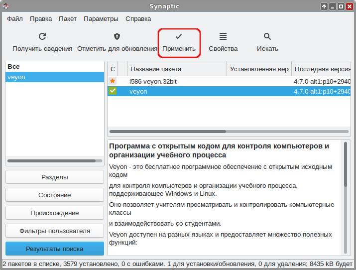Select the veyon search filter entry
Viewport: 356px width, 270px height.
[x=55, y=77]
